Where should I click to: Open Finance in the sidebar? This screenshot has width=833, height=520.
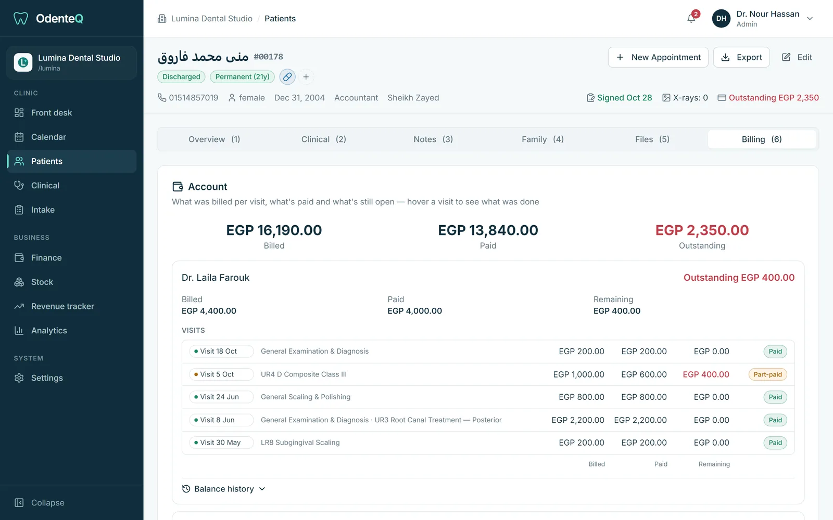coord(72,258)
